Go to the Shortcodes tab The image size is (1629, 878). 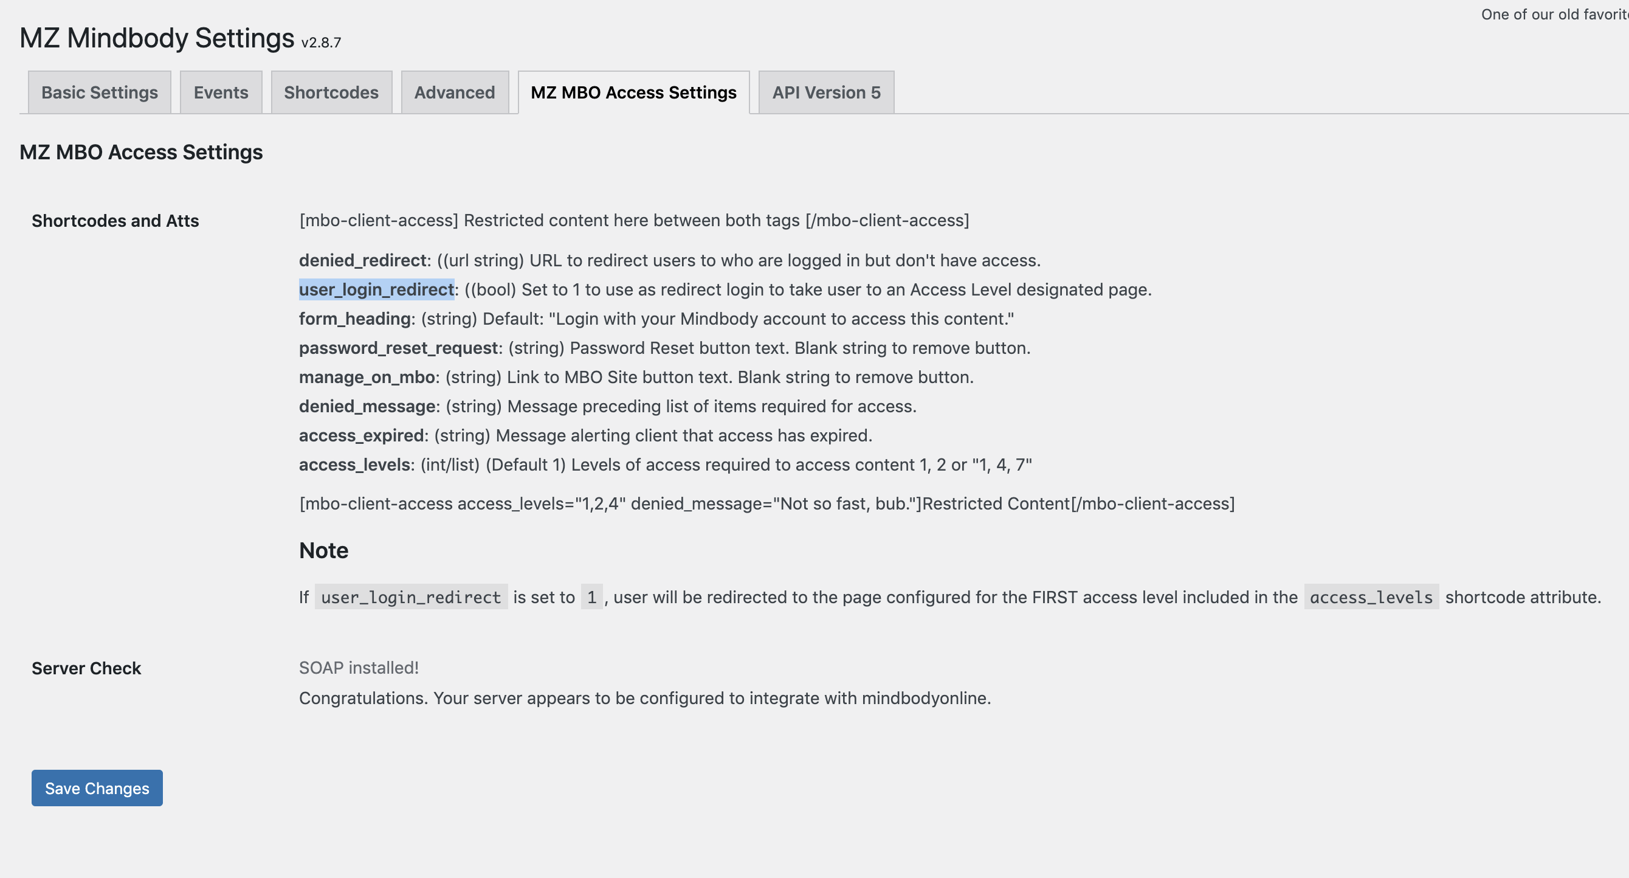pyautogui.click(x=331, y=92)
